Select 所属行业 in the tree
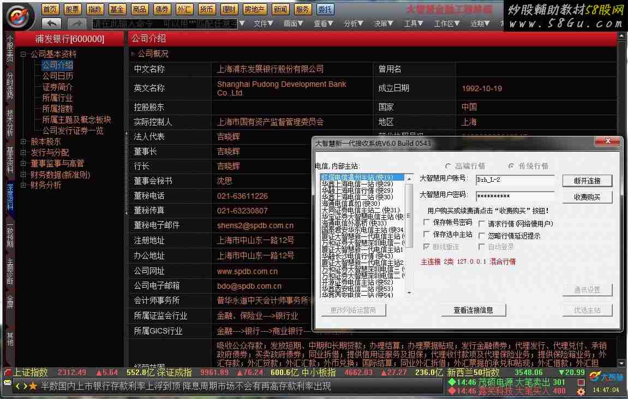 [58, 98]
